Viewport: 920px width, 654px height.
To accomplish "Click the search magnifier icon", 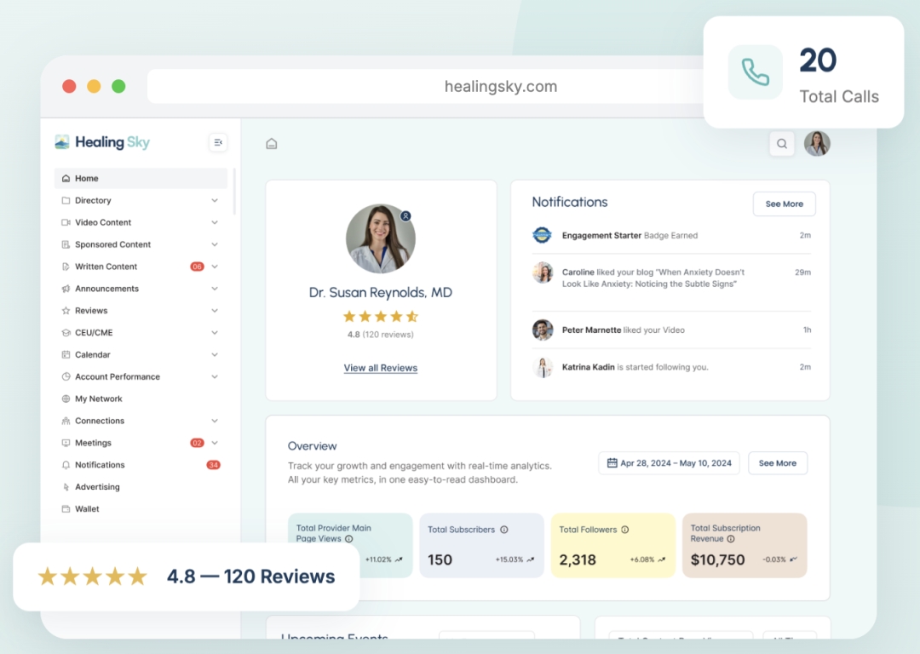I will tap(782, 144).
